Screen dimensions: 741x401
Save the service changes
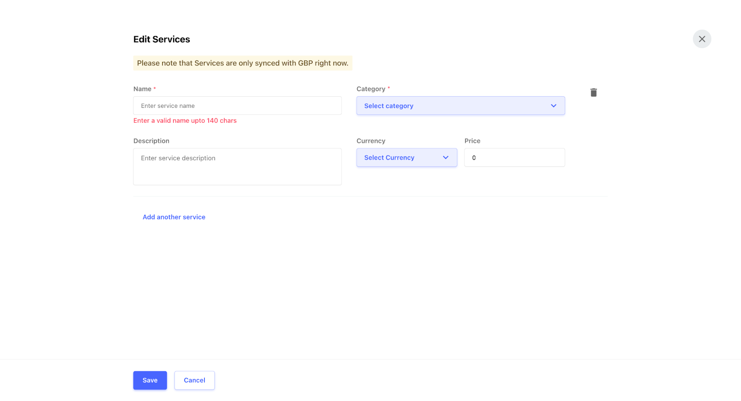coord(150,380)
